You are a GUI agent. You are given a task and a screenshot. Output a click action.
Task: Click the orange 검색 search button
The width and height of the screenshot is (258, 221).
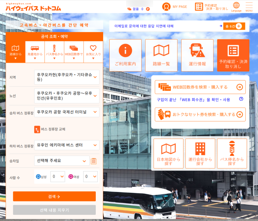pyautogui.click(x=54, y=196)
